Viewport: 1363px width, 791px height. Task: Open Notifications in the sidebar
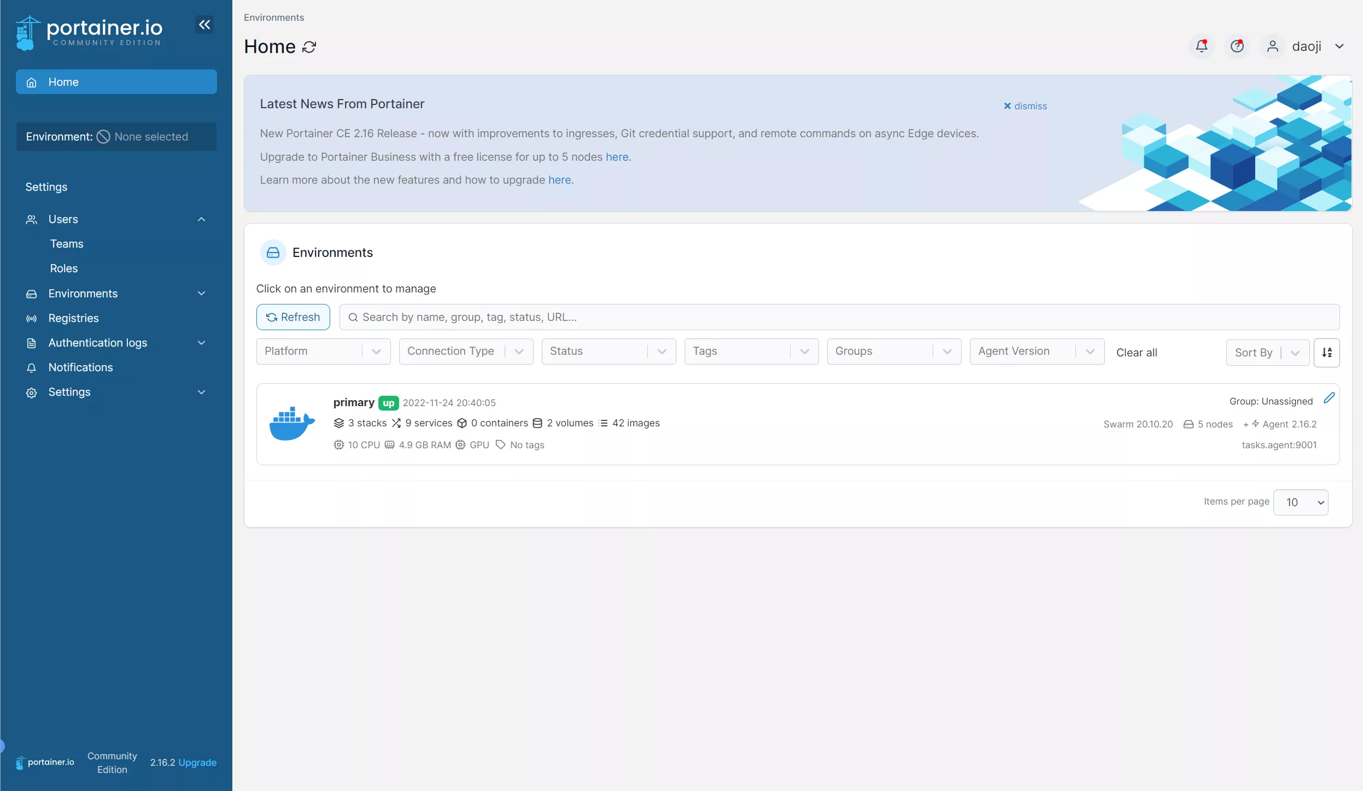point(80,367)
